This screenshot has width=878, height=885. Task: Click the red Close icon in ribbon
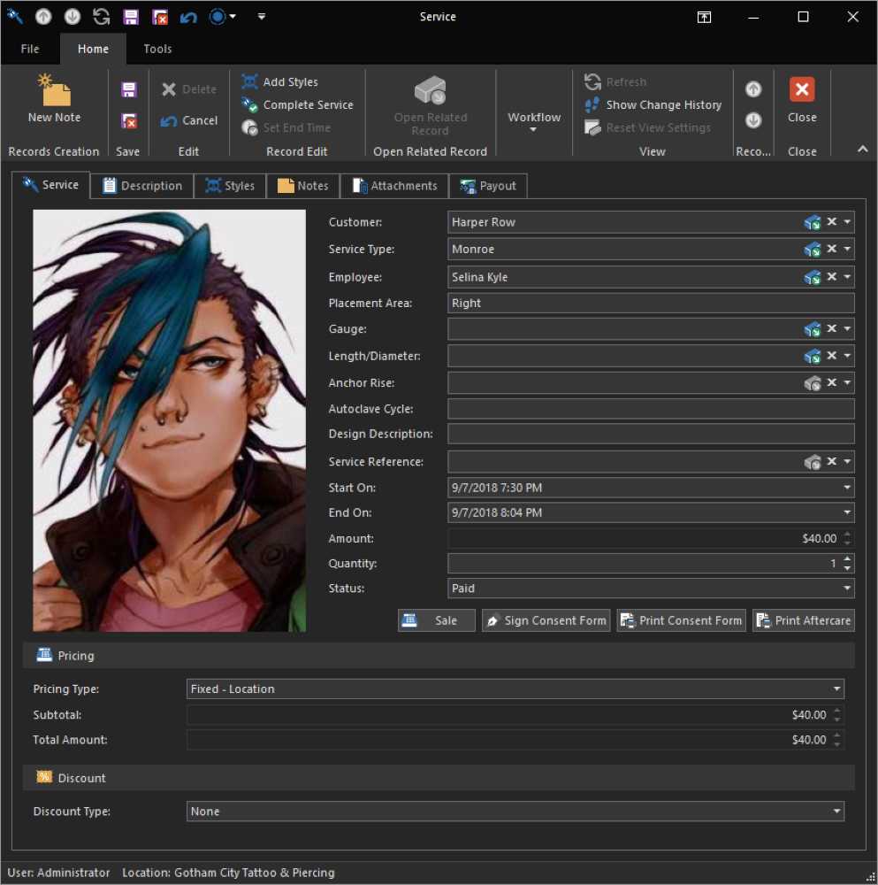click(802, 89)
